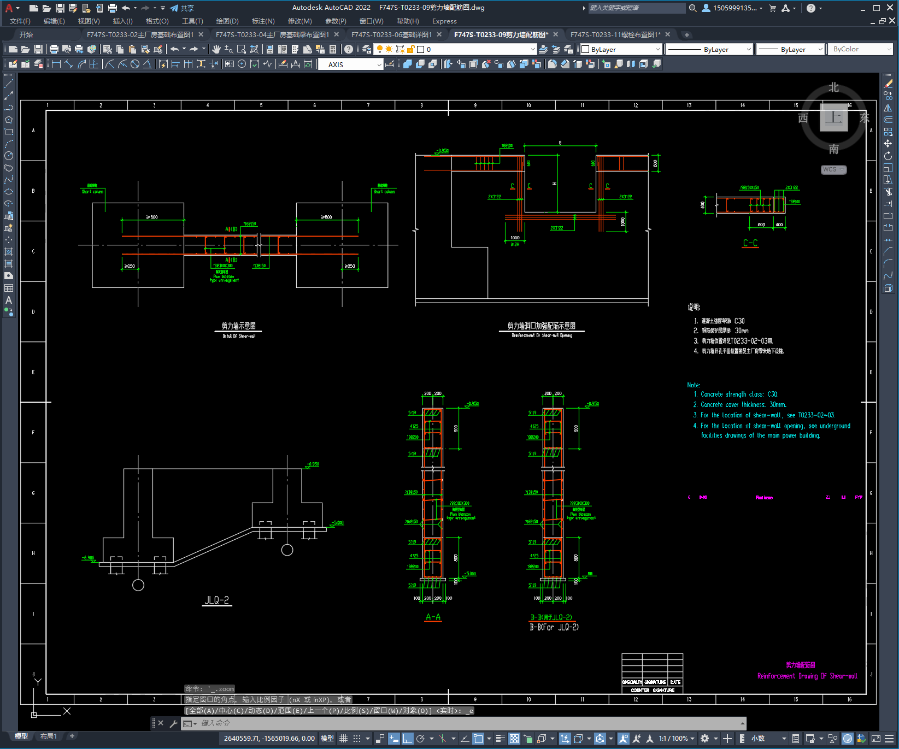Select the Center Mark tool
The image size is (899, 749).
242,64
